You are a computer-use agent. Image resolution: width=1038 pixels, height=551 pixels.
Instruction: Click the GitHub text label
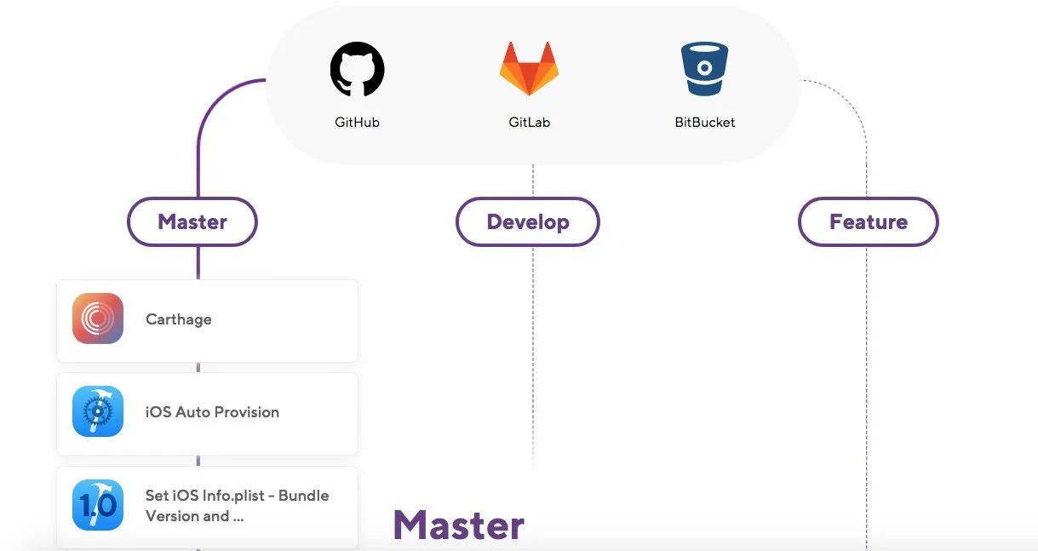click(x=357, y=122)
